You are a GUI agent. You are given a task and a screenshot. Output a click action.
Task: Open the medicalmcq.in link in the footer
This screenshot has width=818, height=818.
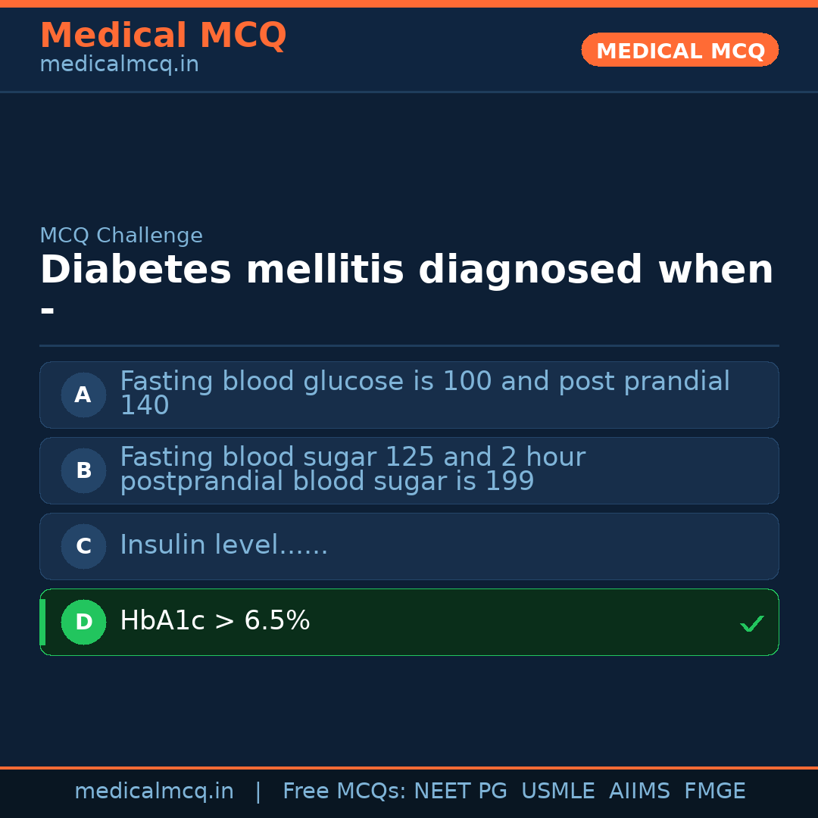pyautogui.click(x=154, y=791)
